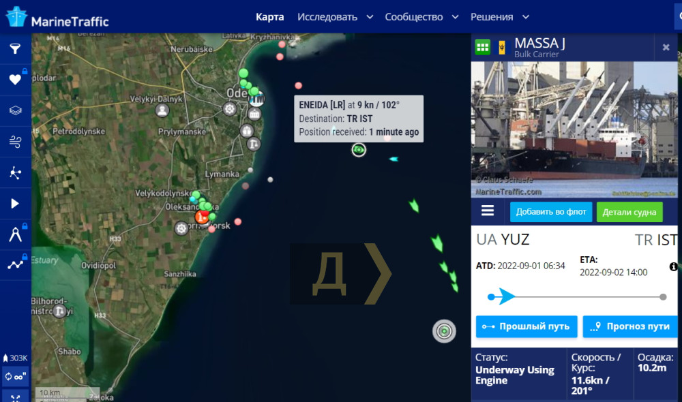682x402 pixels.
Task: Click the Детали судна button
Action: [629, 212]
